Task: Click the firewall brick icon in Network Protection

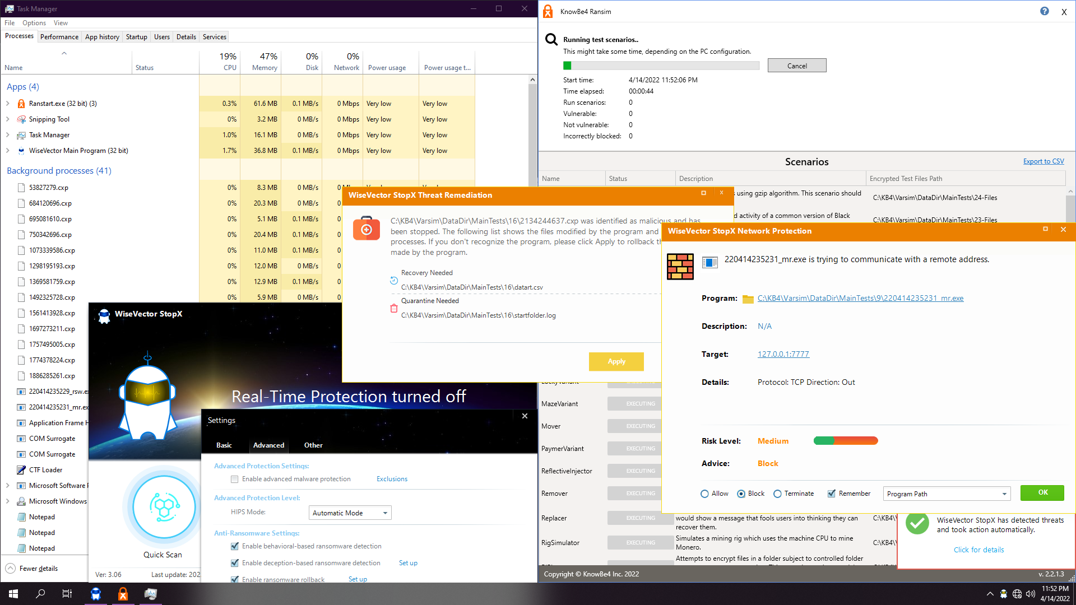Action: click(680, 266)
